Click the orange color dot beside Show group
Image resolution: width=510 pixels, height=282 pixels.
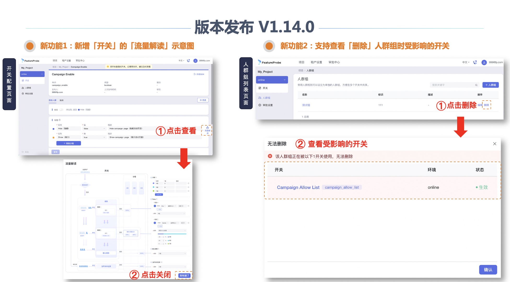pyautogui.click(x=54, y=137)
